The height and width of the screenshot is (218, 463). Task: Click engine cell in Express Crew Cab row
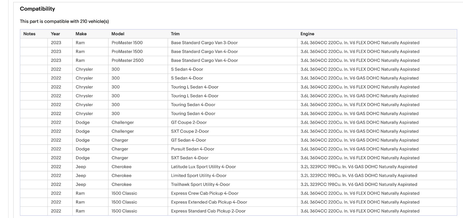pyautogui.click(x=377, y=193)
